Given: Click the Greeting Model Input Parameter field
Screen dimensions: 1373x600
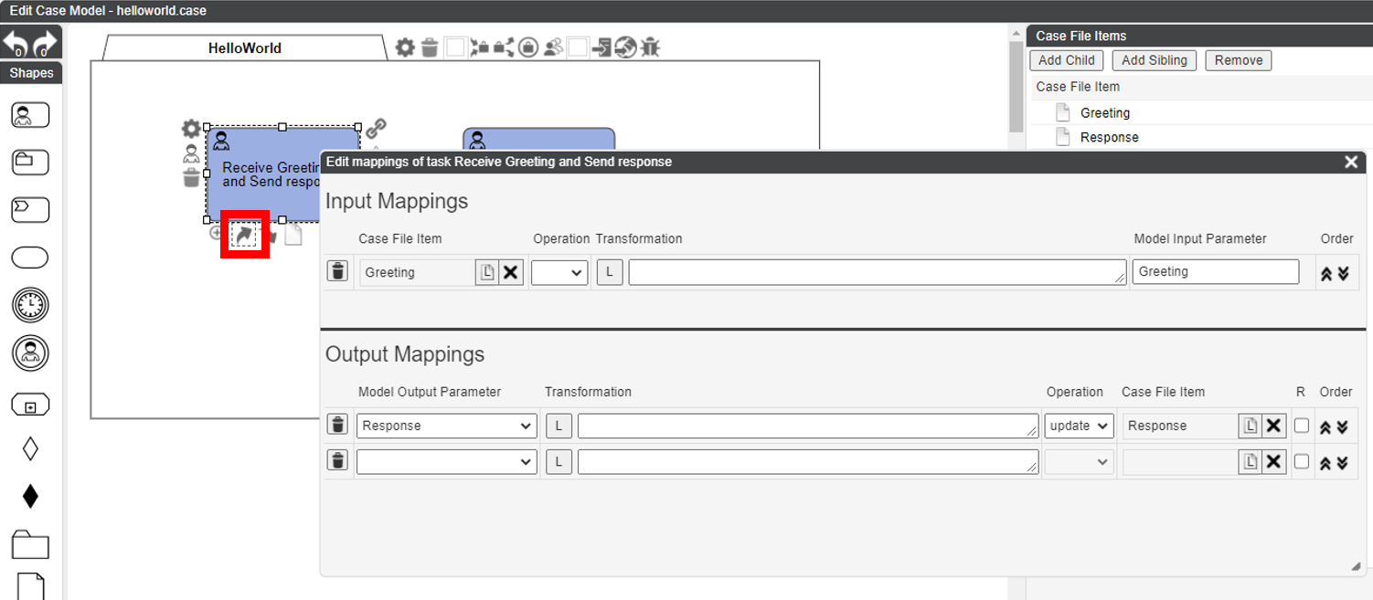Looking at the screenshot, I should click(1216, 271).
